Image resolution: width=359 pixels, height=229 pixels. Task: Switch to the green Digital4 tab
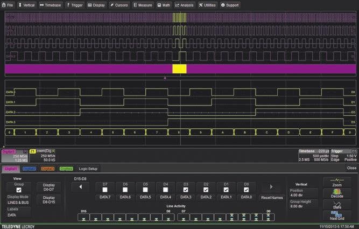click(66, 169)
